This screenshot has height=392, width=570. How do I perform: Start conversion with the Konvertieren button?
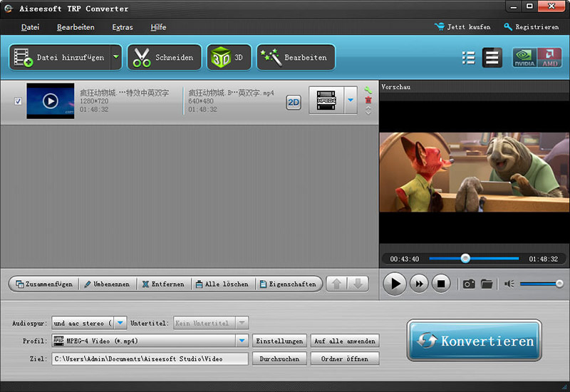pyautogui.click(x=475, y=341)
